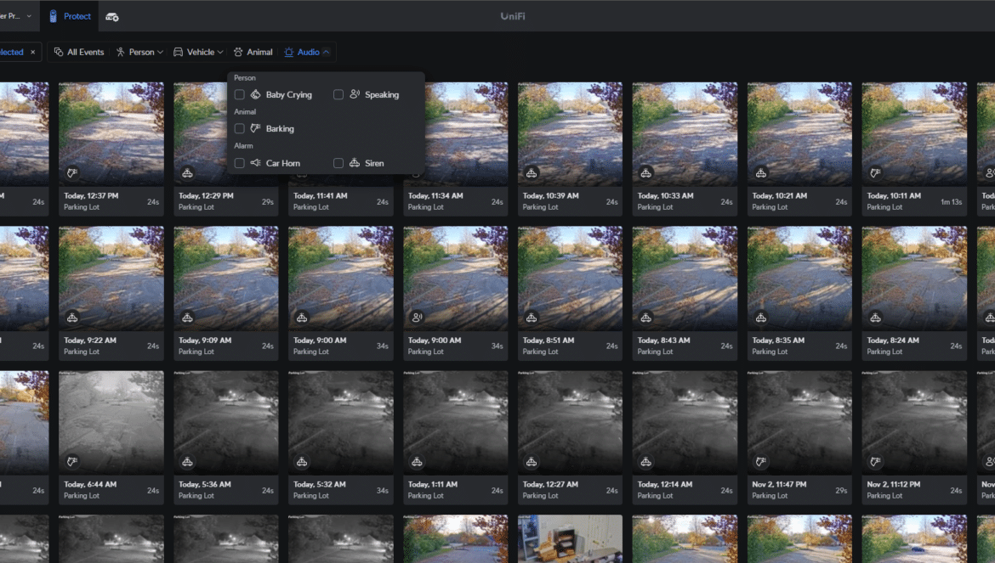Click the barking badge on the Nov 2, 11:47 PM event
This screenshot has width=995, height=563.
(x=760, y=462)
